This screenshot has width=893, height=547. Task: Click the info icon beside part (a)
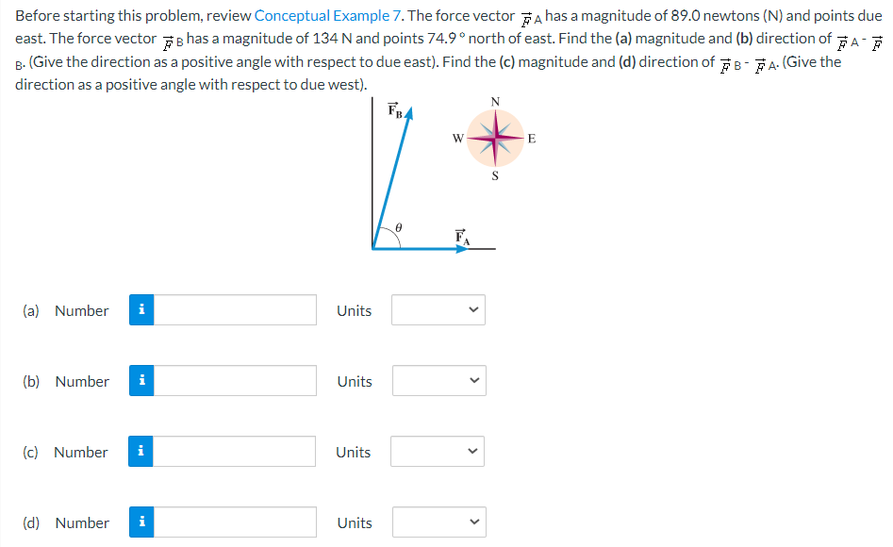[141, 310]
